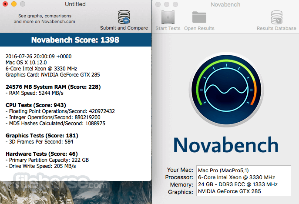Click the Novabench gauge logo
This screenshot has width=299, height=204.
point(226,90)
